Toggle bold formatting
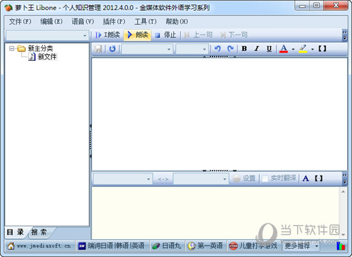 244,49
